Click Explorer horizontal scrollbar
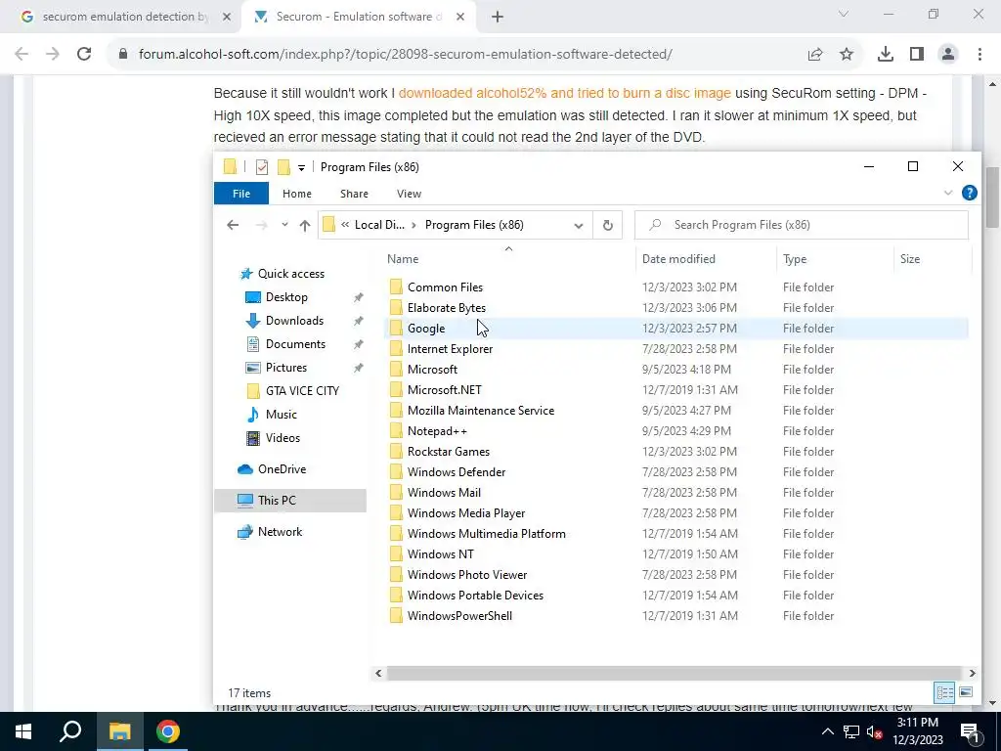 (x=675, y=673)
